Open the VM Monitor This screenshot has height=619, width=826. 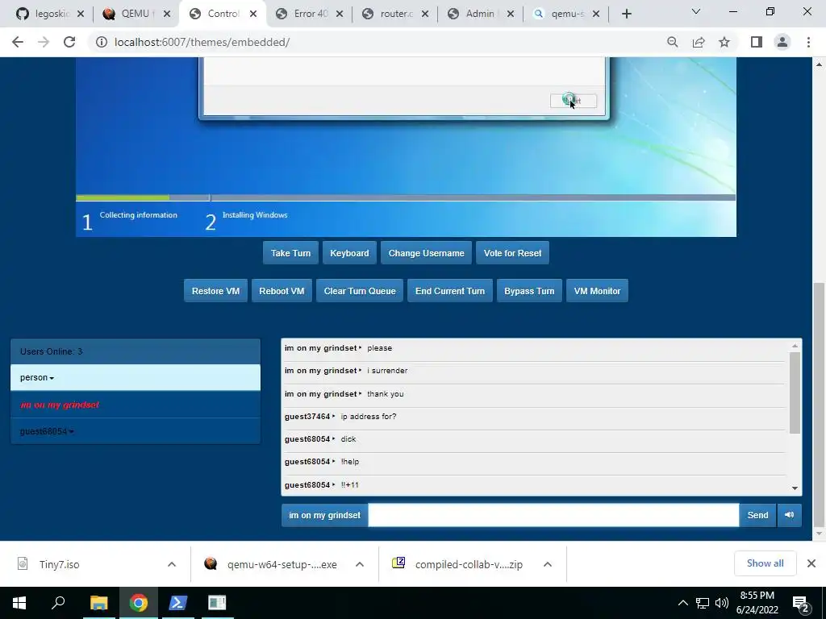coord(598,291)
